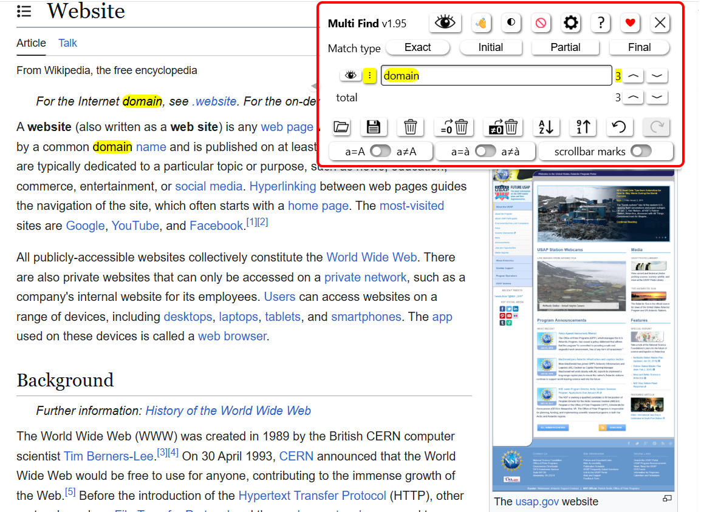Delete all terms with the trash icon

point(410,127)
